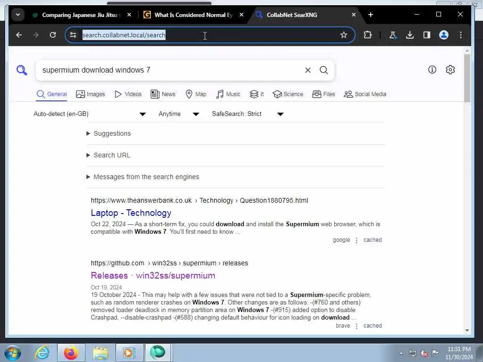Close the Comparing Japanese Jiu Jitsu tab
The image size is (483, 362).
129,15
